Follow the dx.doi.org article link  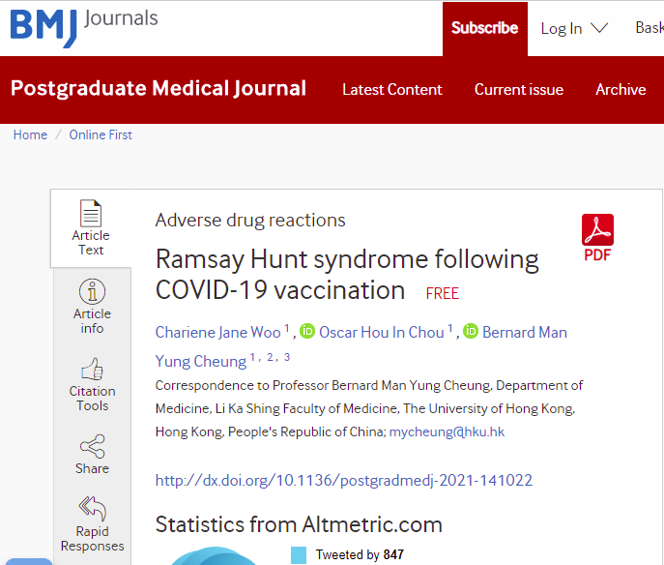344,480
